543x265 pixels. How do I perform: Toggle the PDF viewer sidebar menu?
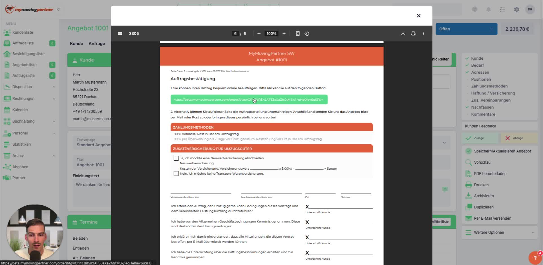pyautogui.click(x=120, y=33)
